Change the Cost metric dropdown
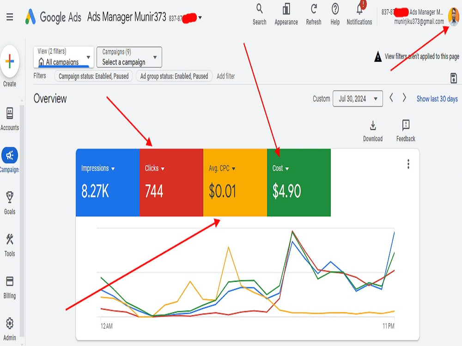 (x=280, y=168)
